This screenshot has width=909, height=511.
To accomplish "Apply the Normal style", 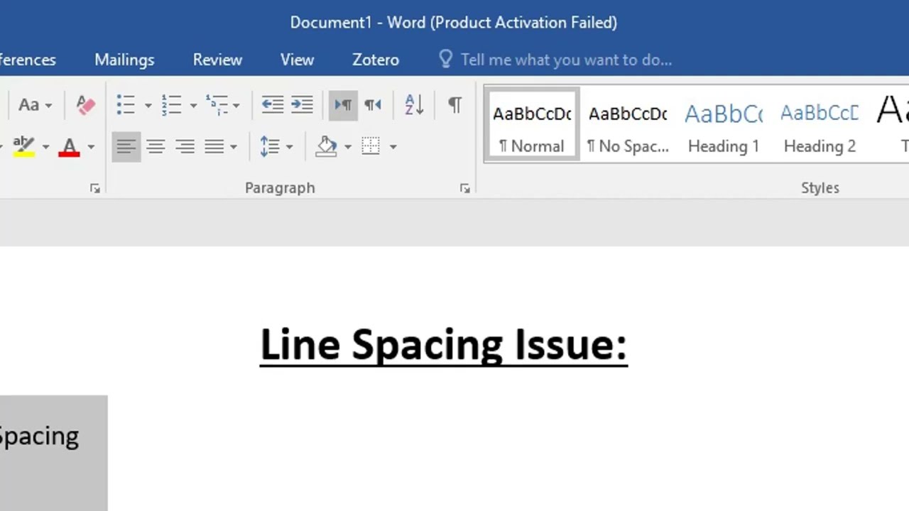I will (x=532, y=125).
